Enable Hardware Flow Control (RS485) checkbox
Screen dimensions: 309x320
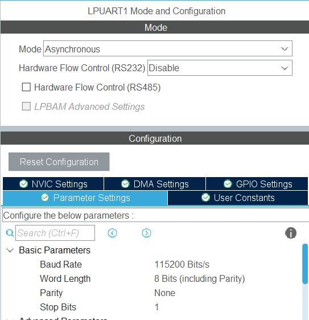point(26,87)
